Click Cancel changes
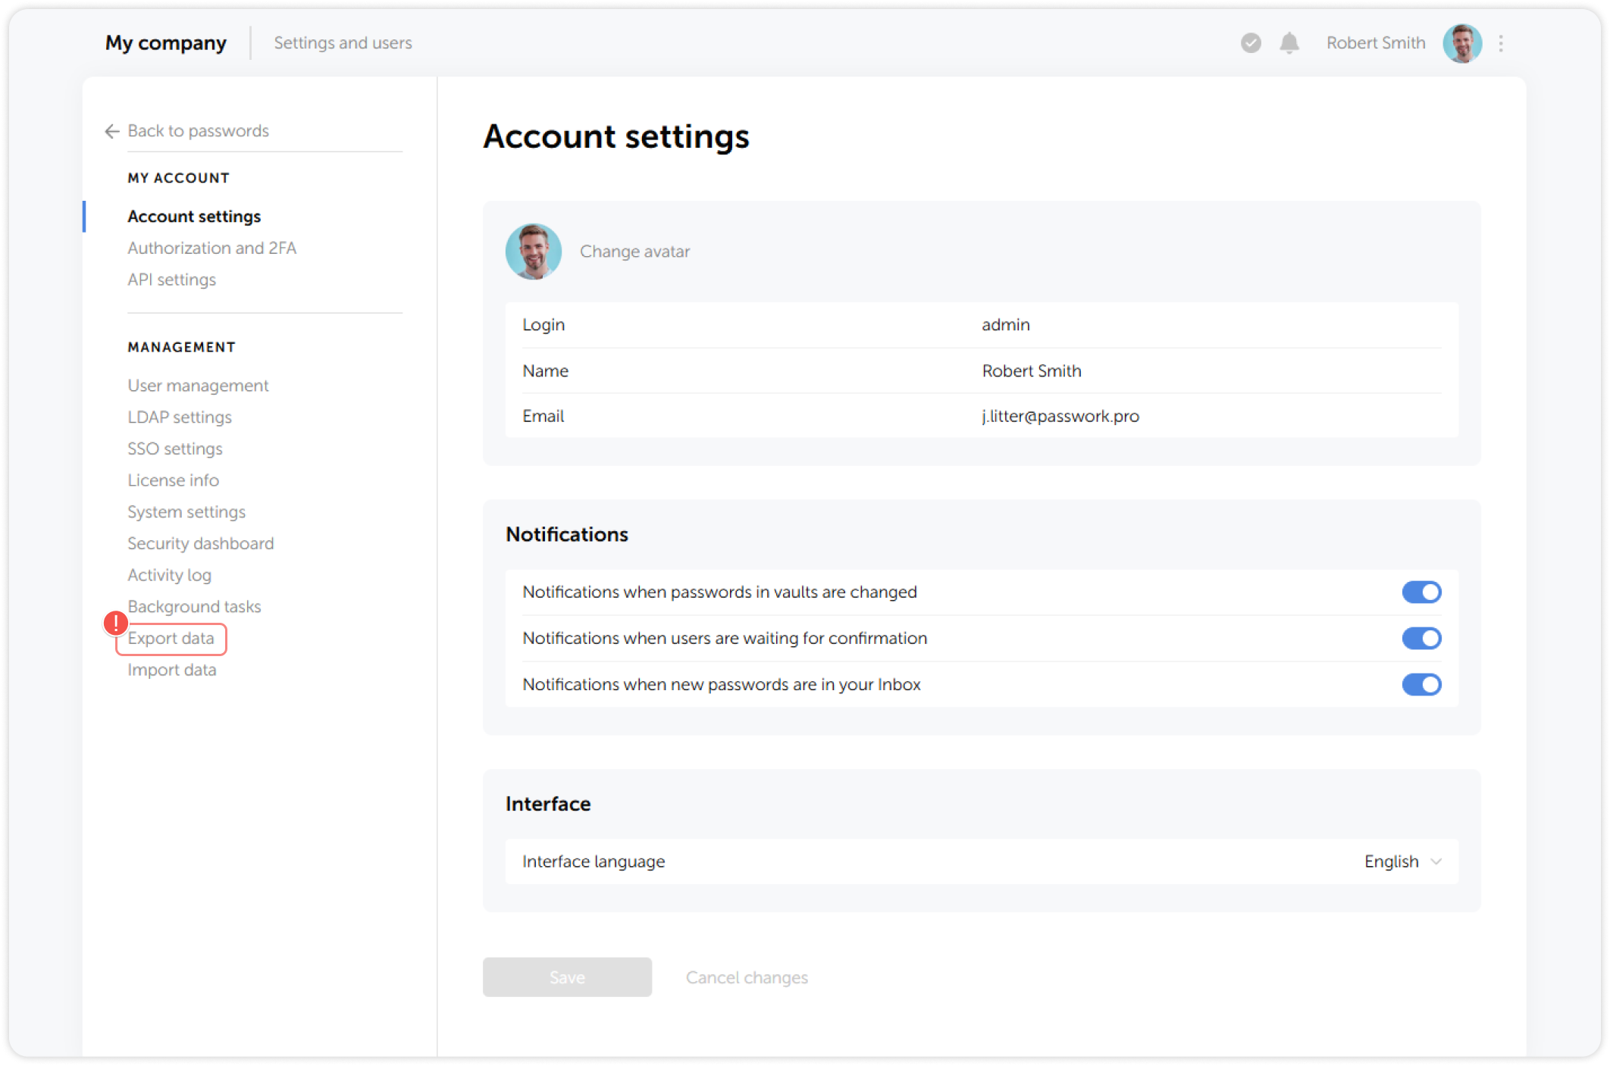 pos(747,977)
